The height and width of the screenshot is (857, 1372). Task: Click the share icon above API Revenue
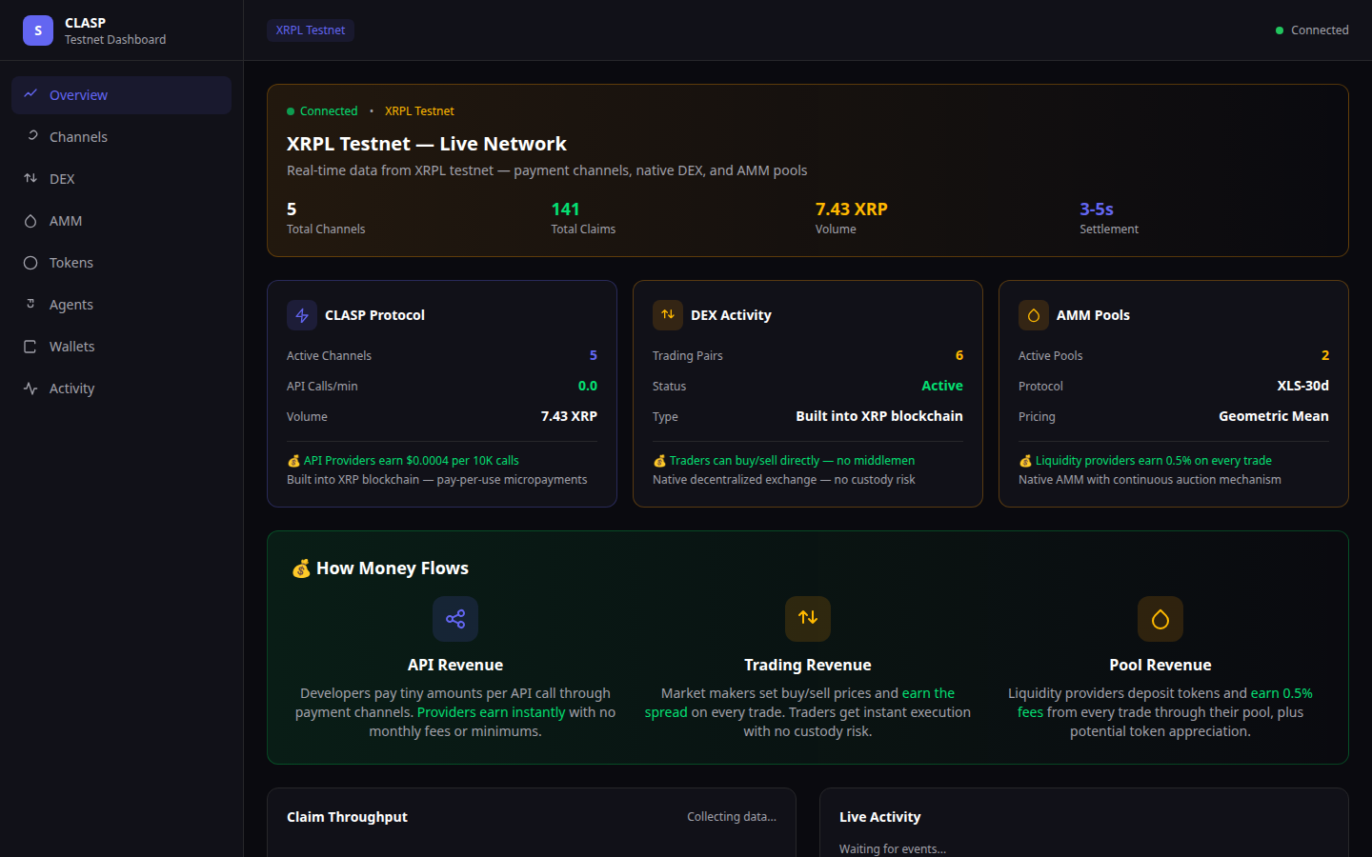[455, 619]
